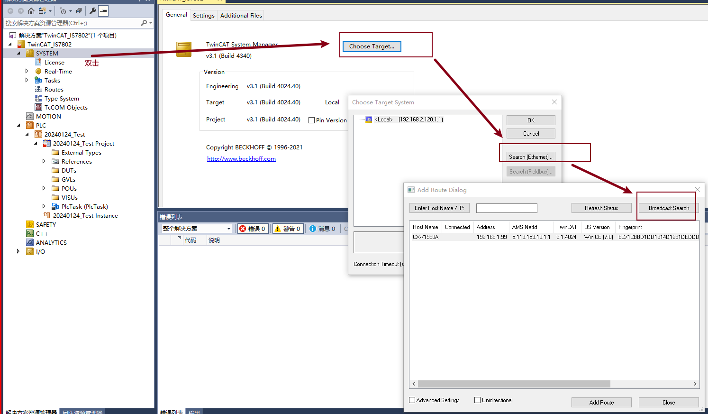708x414 pixels.
Task: Open the beckhoff.com hyperlink
Action: coord(241,159)
